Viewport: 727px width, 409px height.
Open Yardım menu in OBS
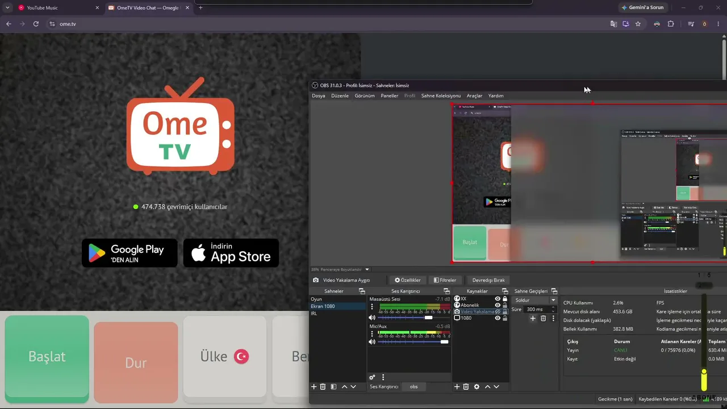coord(496,96)
